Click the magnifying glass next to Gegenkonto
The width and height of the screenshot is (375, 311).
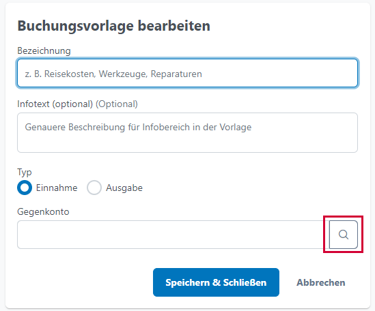point(344,235)
